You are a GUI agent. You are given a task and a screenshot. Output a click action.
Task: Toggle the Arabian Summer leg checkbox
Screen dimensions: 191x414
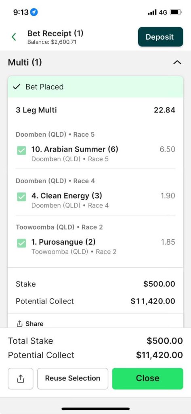pyautogui.click(x=21, y=150)
